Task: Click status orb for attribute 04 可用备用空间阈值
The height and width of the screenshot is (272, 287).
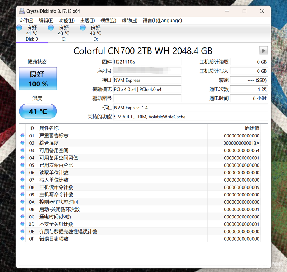Action: point(23,158)
